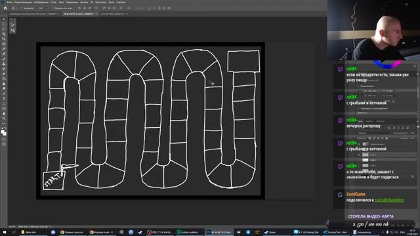Select the Brush tool
This screenshot has width=420, height=236.
4,59
